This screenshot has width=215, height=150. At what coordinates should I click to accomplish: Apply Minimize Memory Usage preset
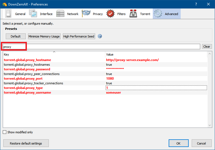(x=44, y=36)
